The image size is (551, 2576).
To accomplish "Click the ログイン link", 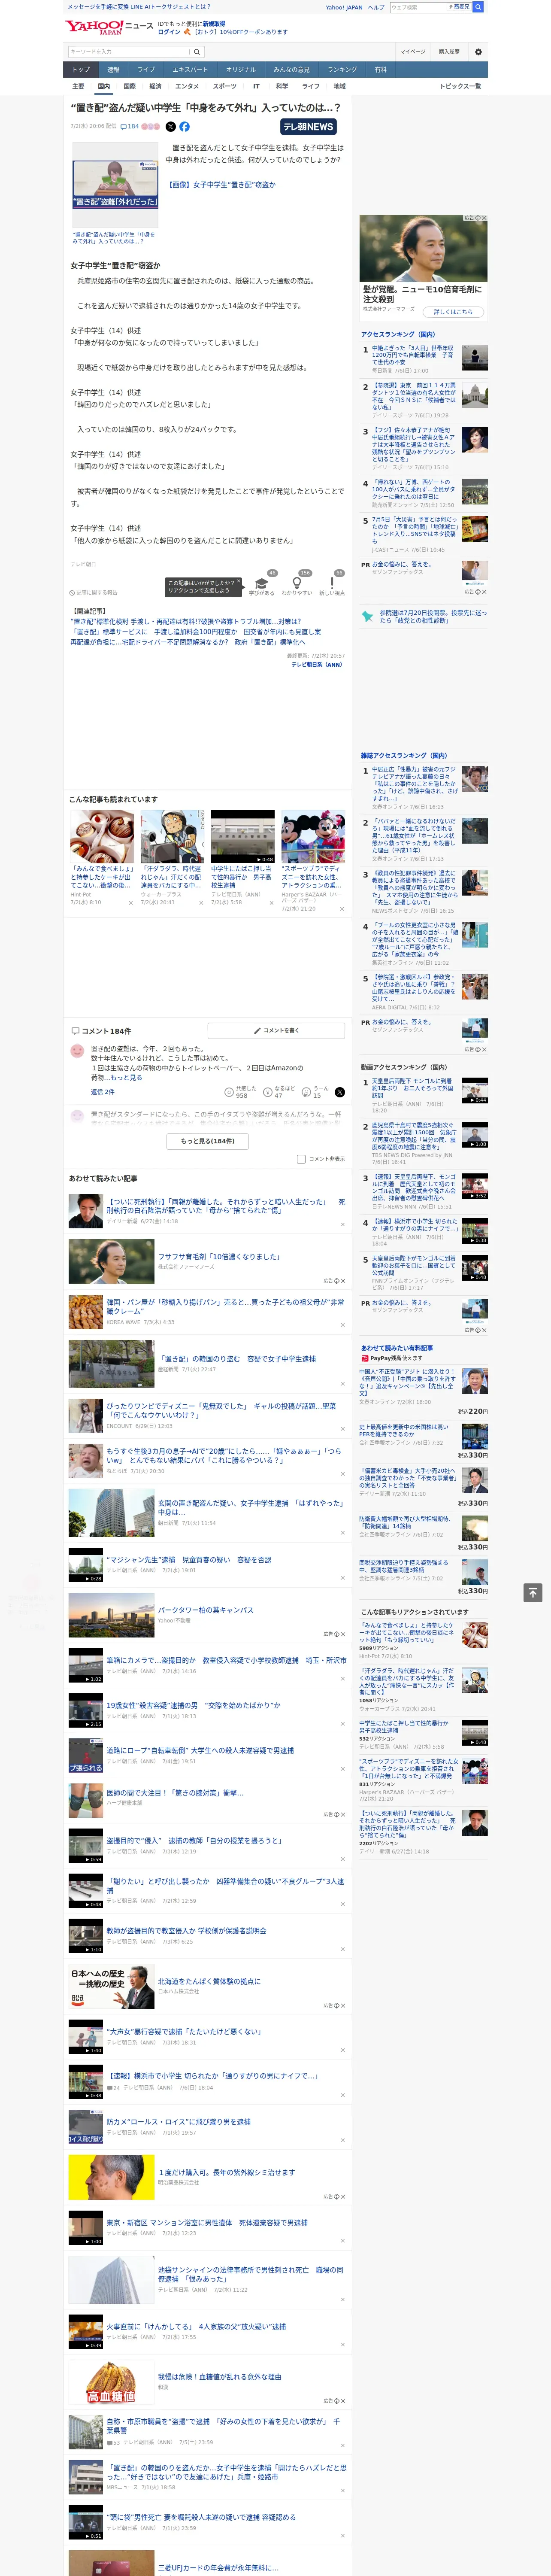I will [169, 32].
